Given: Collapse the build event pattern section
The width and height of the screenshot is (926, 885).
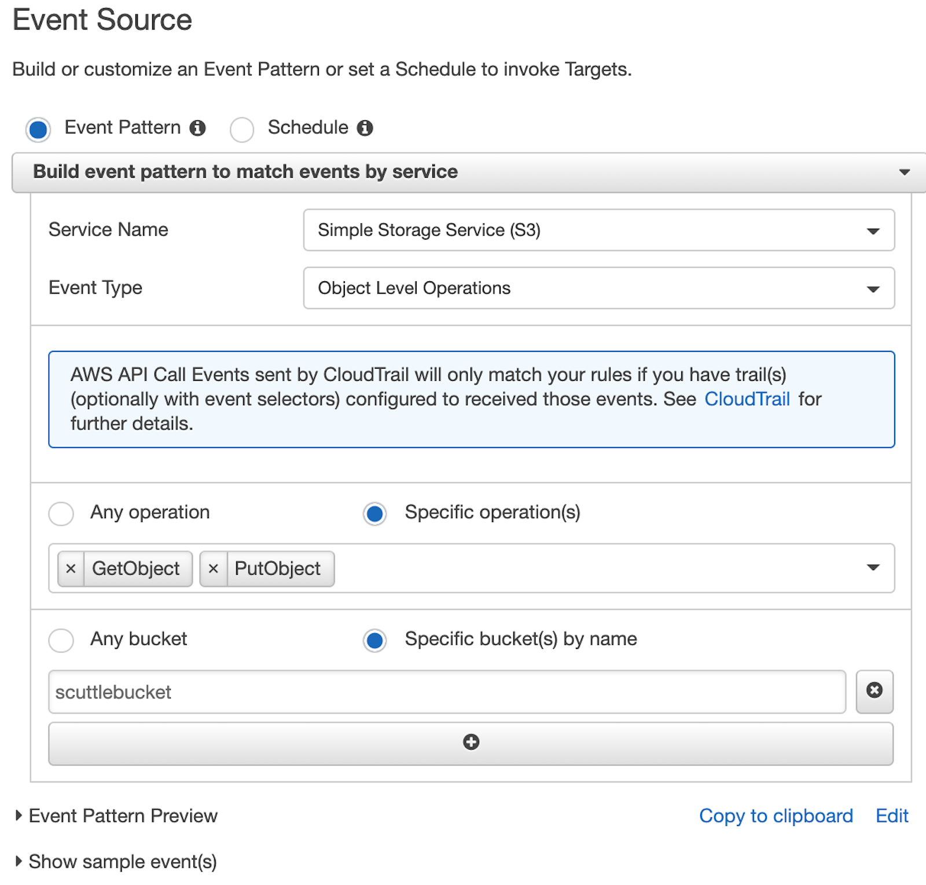Looking at the screenshot, I should coord(905,172).
